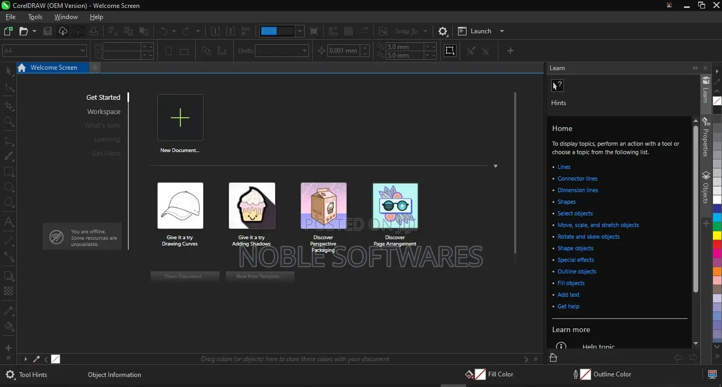Switch to the Welcome Screen tab
This screenshot has width=722, height=387.
[53, 68]
